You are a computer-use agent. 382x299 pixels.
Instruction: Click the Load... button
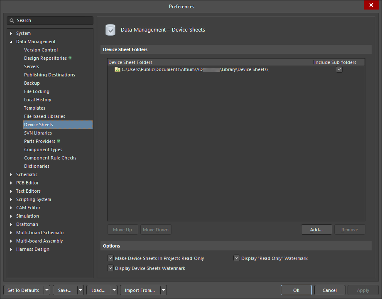pos(98,290)
